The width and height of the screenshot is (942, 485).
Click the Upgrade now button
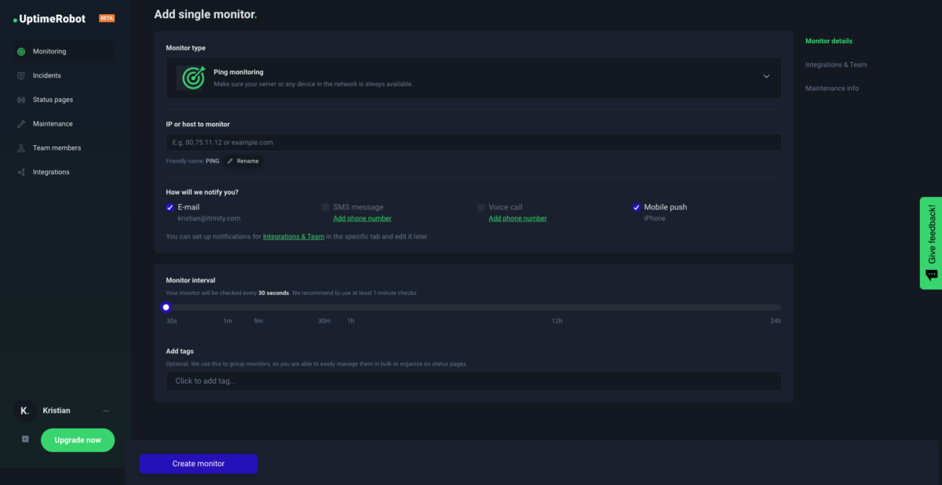tap(78, 439)
